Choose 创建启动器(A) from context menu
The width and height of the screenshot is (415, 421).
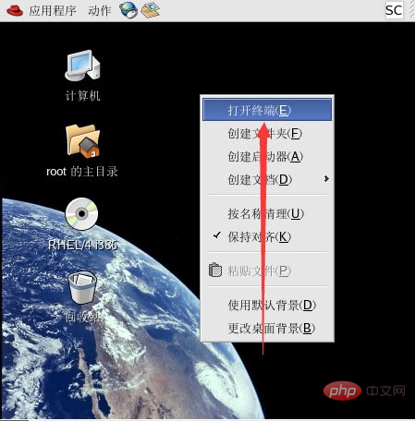[x=267, y=156]
